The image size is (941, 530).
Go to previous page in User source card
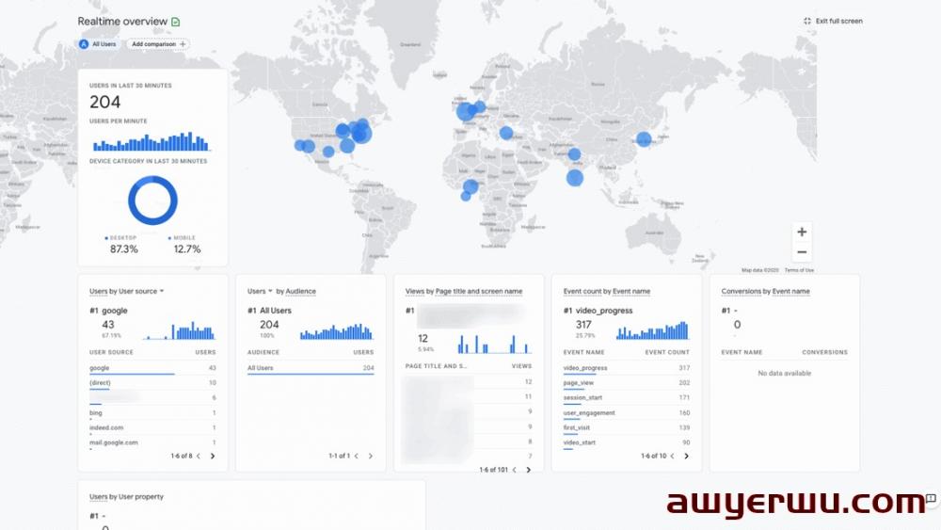click(198, 457)
